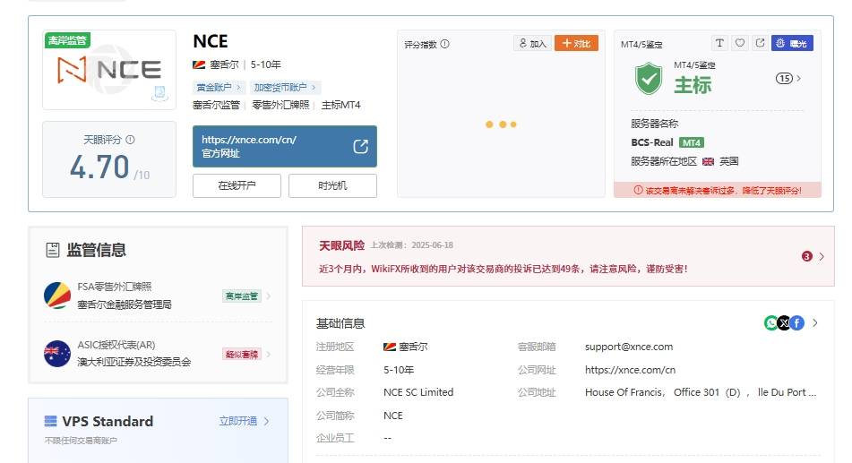Click the WhatsApp social icon
The image size is (852, 463).
tap(771, 322)
